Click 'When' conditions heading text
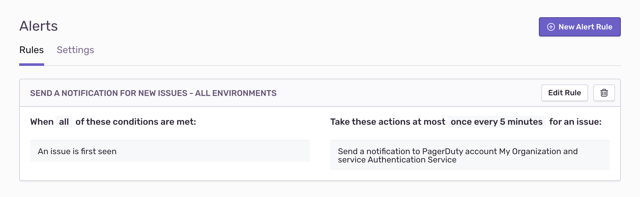The width and height of the screenshot is (640, 197). [x=42, y=122]
